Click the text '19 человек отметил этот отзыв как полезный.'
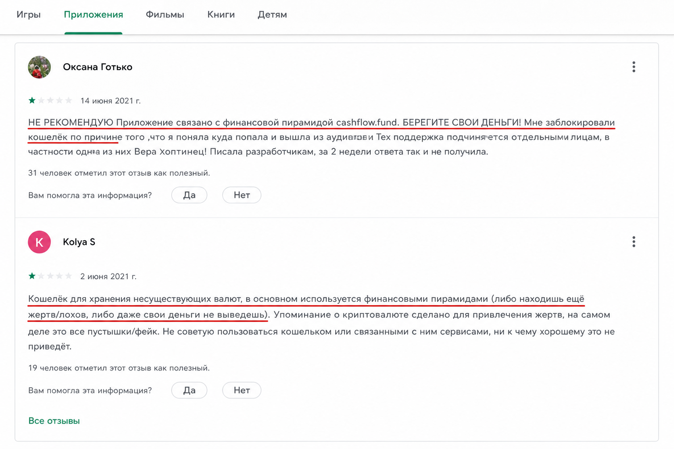The width and height of the screenshot is (674, 449). [119, 368]
